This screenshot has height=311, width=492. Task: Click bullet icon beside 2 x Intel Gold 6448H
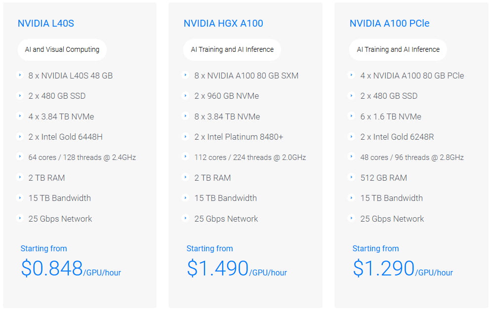point(20,137)
